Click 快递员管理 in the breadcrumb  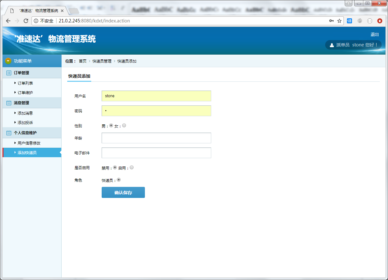tap(102, 61)
